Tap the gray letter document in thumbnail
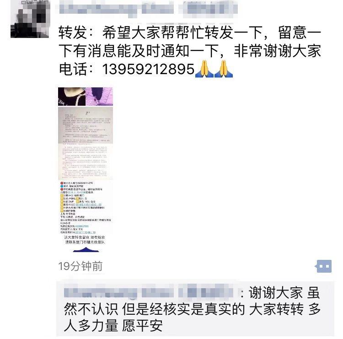The image size is (343, 339). click(x=86, y=125)
